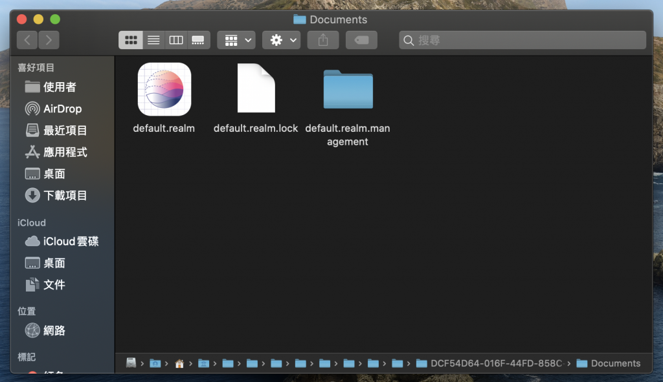Open 使用者 in the sidebar

tap(62, 87)
